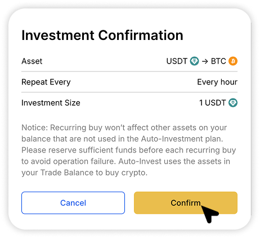
Task: Click the Notice paragraph text
Action: (x=129, y=150)
